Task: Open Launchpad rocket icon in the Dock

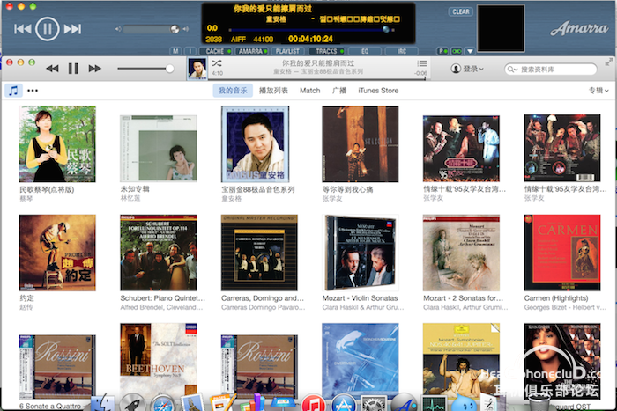Action: click(x=132, y=402)
